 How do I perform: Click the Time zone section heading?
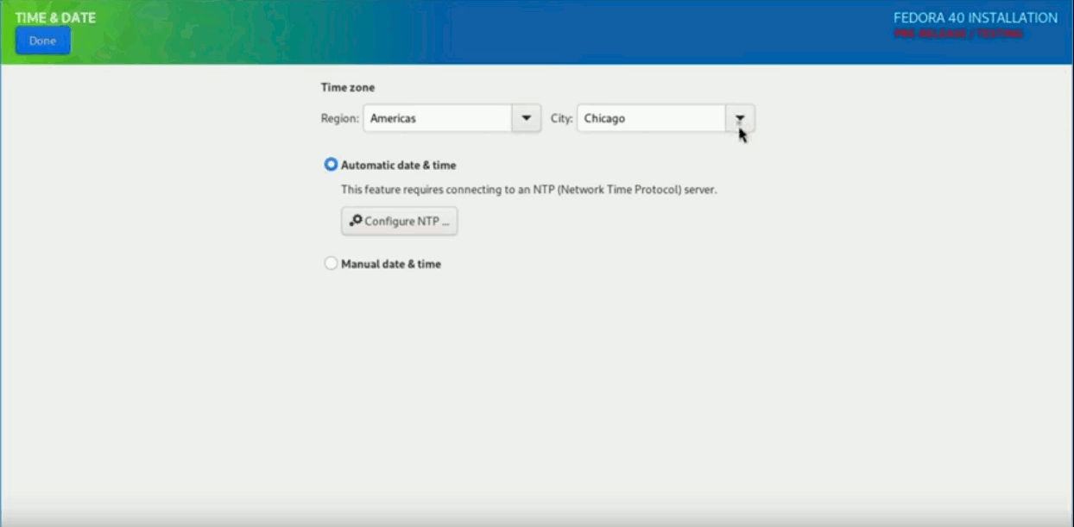(348, 87)
